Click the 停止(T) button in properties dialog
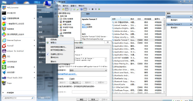This screenshot has width=193, height=101. [75, 83]
